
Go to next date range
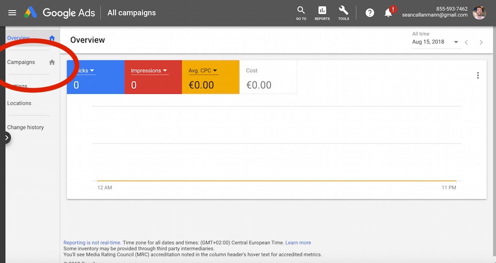(x=481, y=42)
